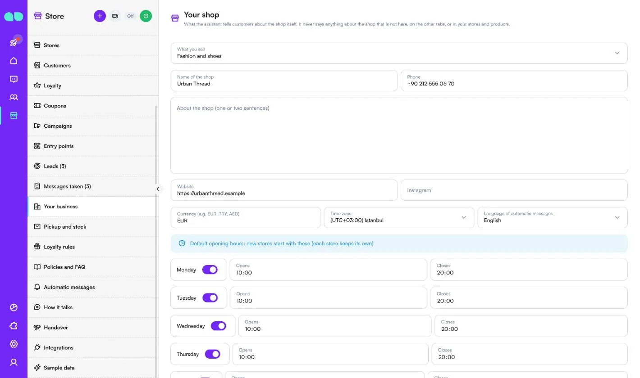Click the Monday Opens time field
The height and width of the screenshot is (378, 640).
click(329, 270)
